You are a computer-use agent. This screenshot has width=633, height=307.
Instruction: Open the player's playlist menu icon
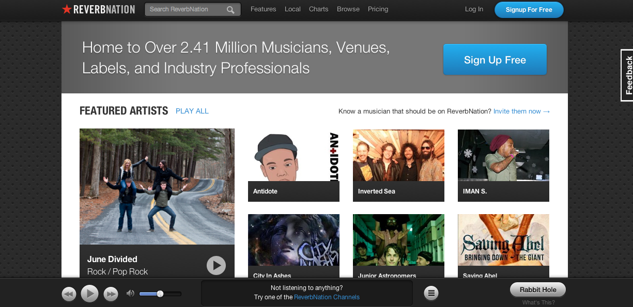click(x=431, y=294)
